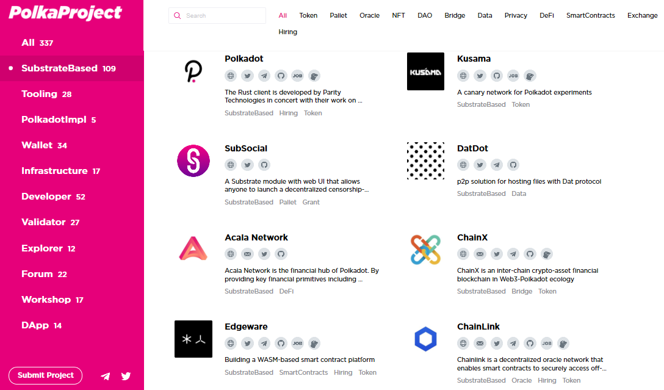Viewport: 664px width, 390px height.
Task: Open the Kusama logo thumbnail
Action: click(425, 71)
